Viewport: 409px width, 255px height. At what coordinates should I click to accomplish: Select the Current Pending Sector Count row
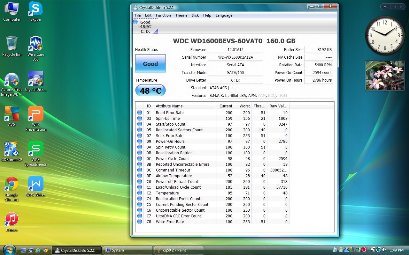coord(212,204)
